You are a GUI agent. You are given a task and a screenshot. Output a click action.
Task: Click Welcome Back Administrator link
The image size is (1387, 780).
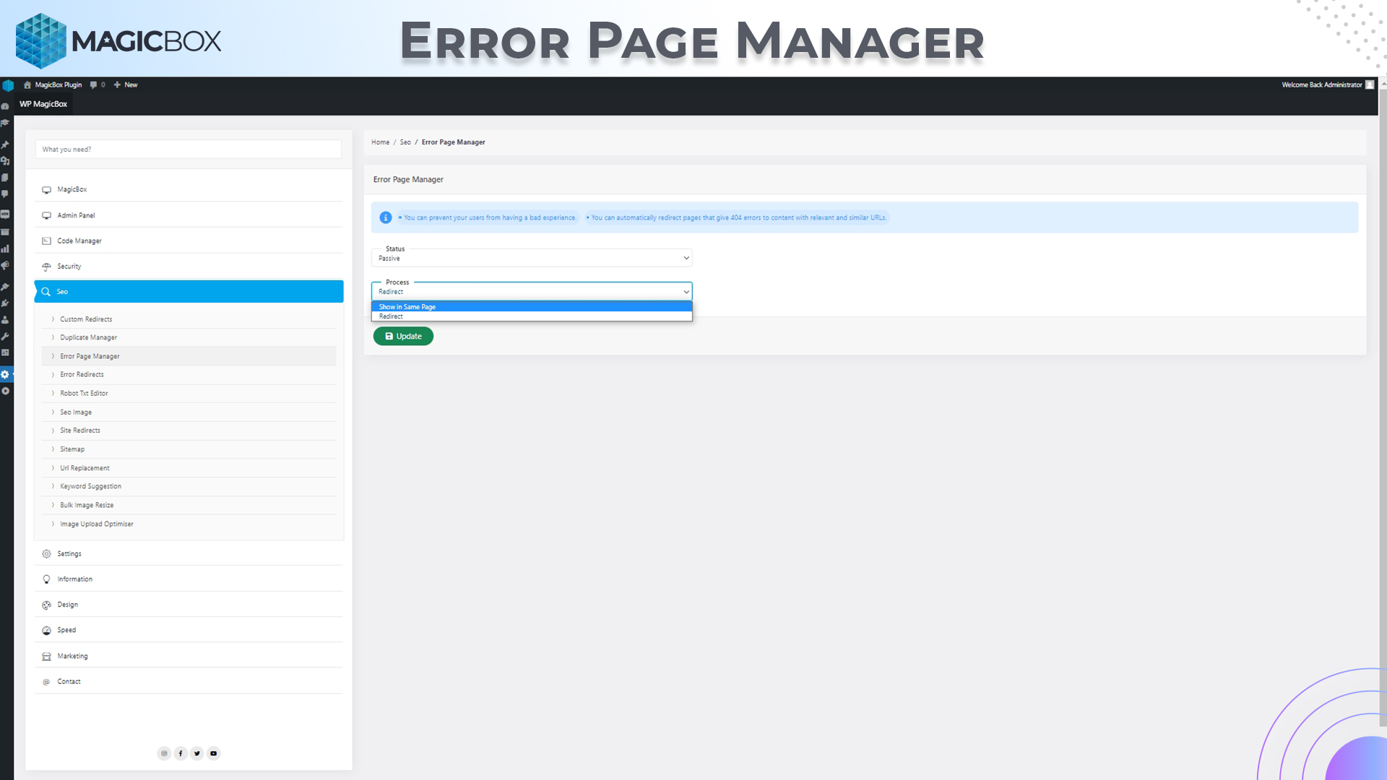[x=1322, y=84]
